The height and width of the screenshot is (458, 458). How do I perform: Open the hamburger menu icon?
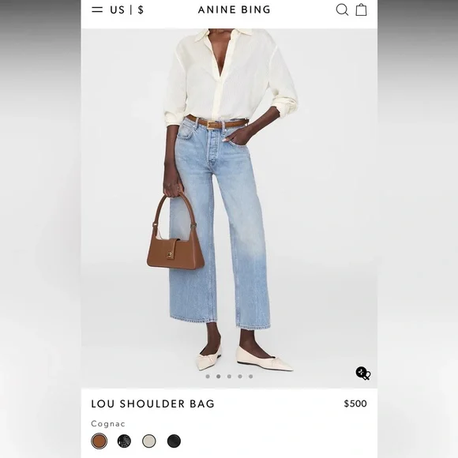[x=97, y=9]
